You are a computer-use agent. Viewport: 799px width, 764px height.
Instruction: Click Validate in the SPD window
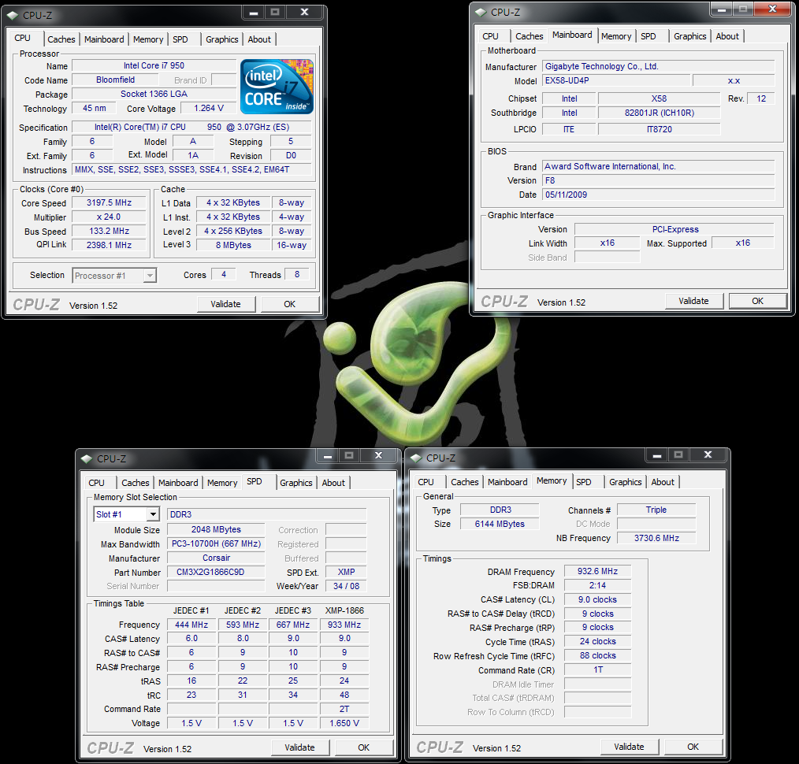299,747
